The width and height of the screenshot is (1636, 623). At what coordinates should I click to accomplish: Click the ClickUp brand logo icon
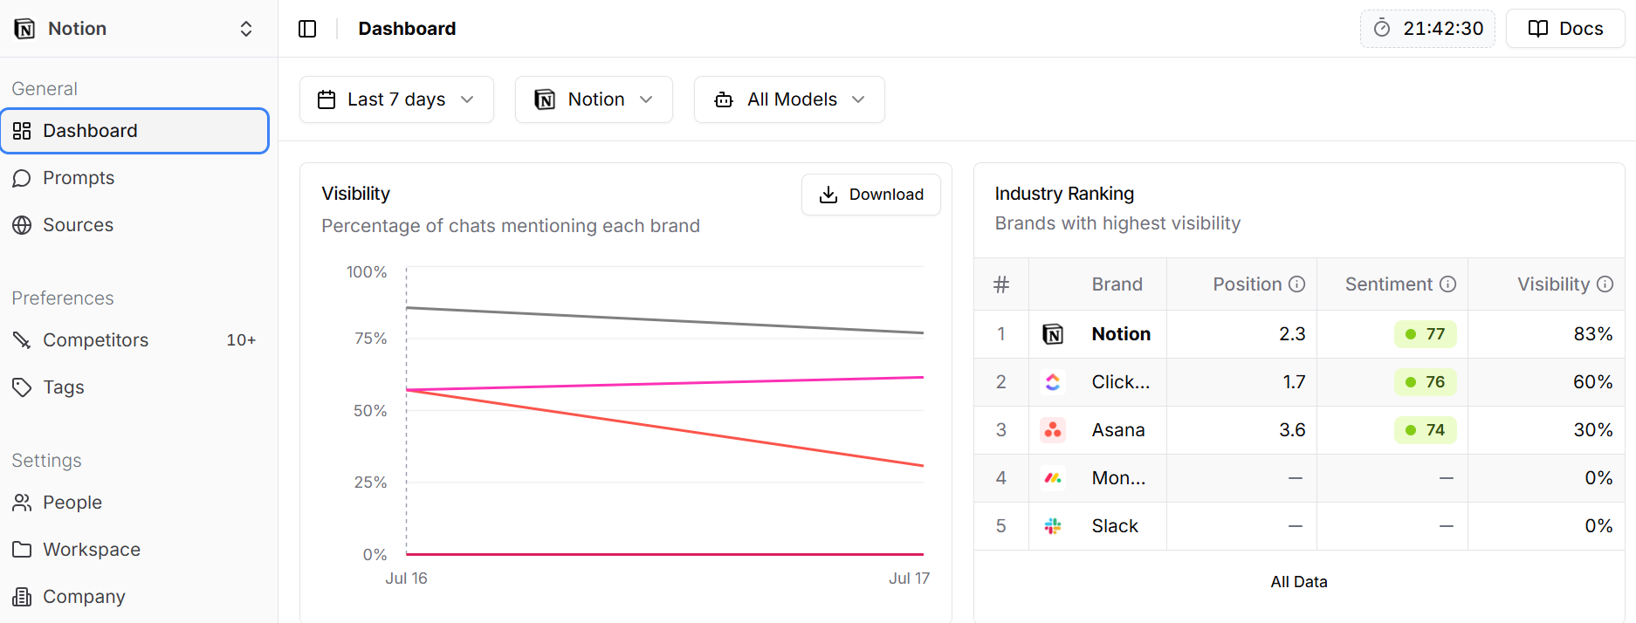tap(1053, 382)
